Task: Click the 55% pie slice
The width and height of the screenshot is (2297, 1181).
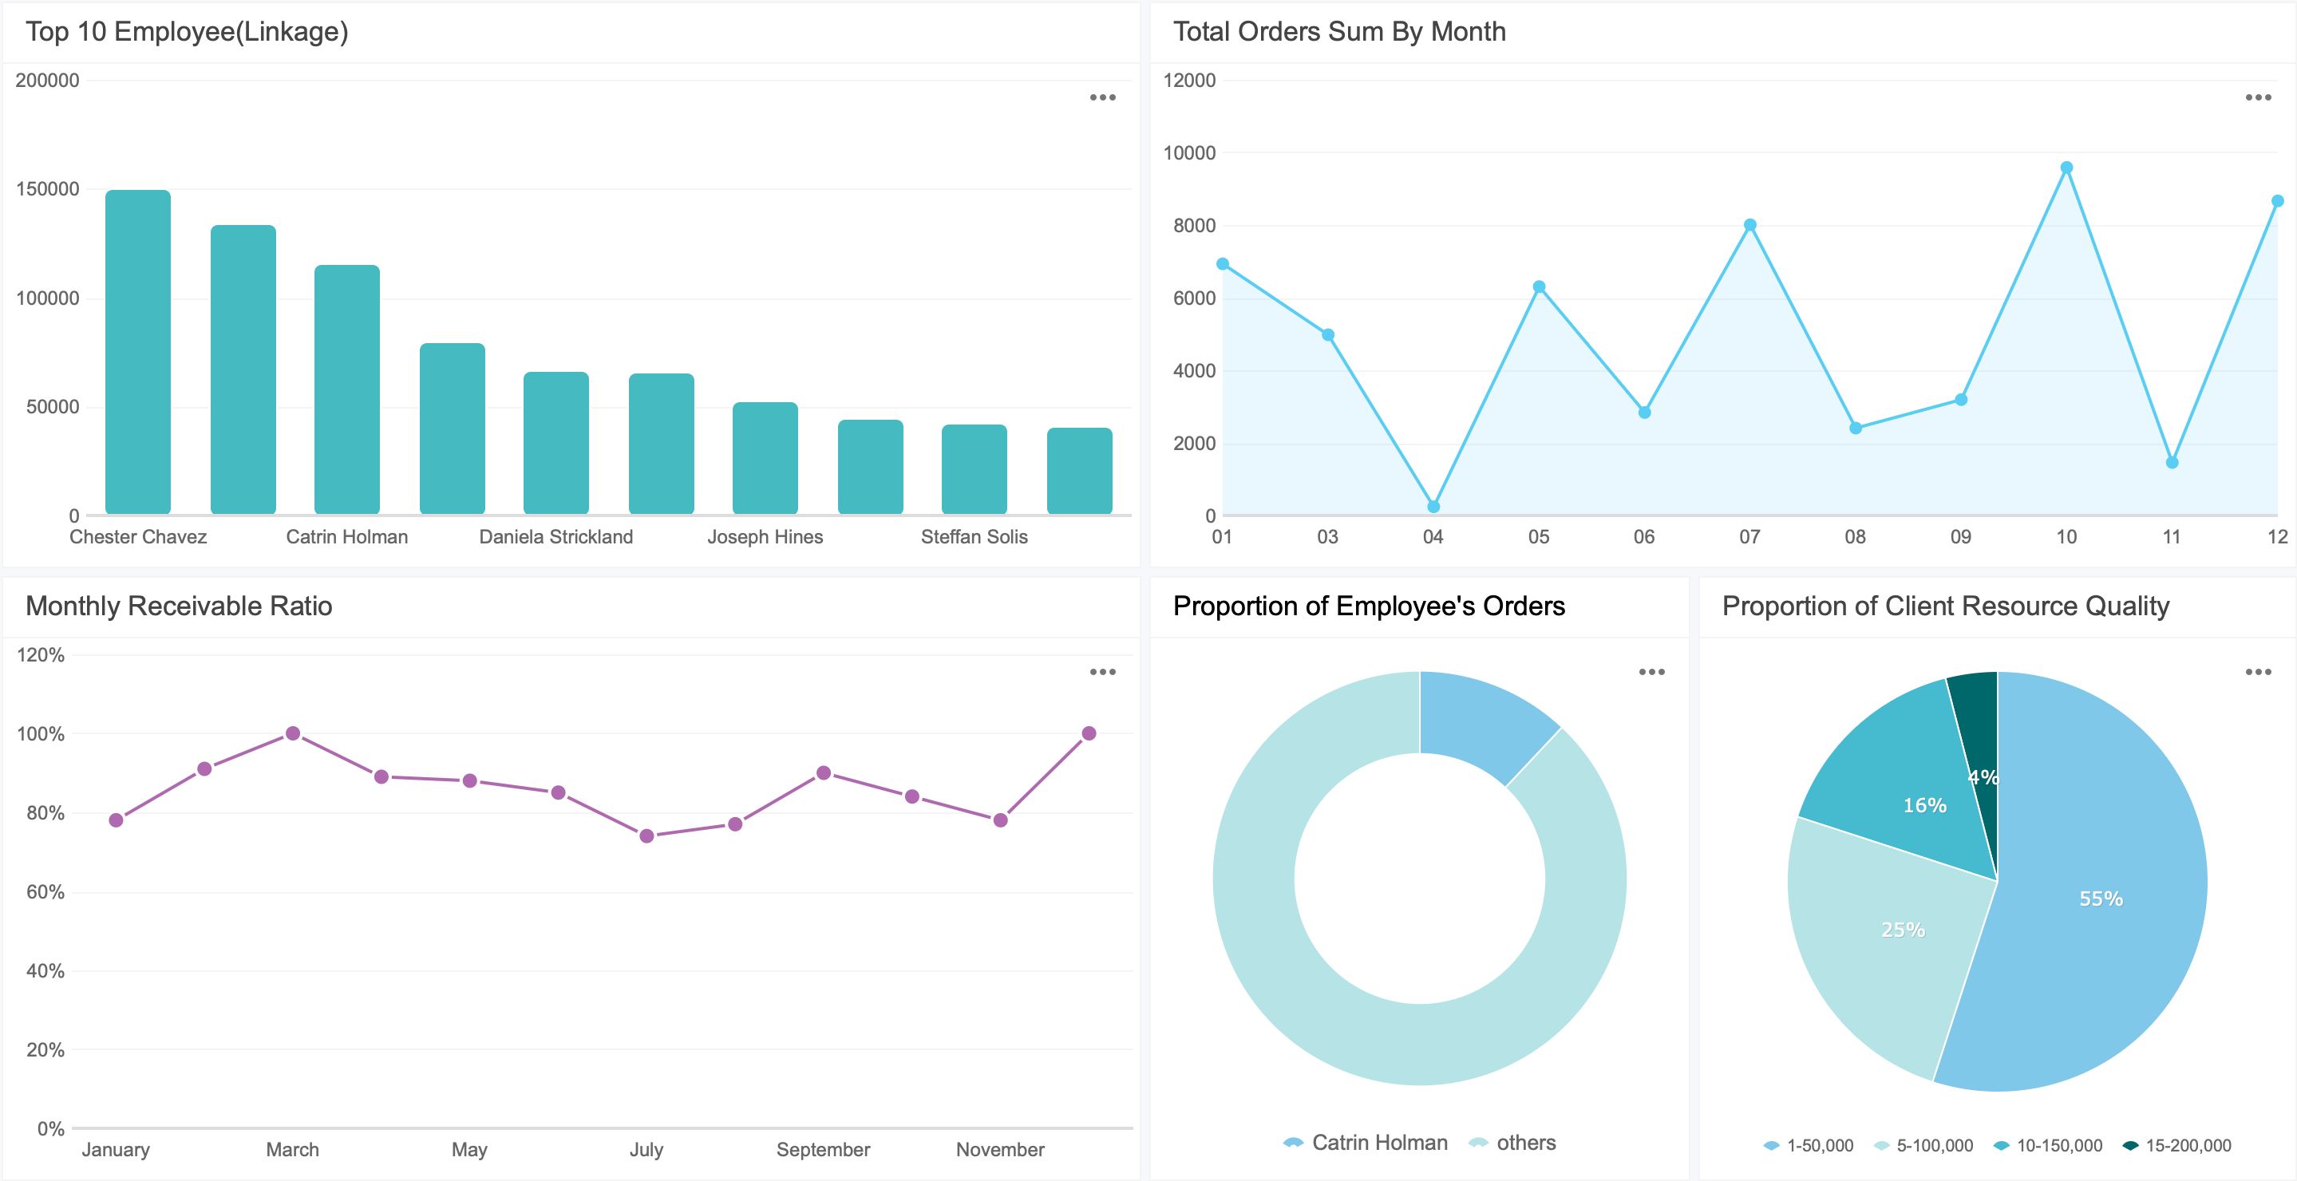Action: (2101, 899)
